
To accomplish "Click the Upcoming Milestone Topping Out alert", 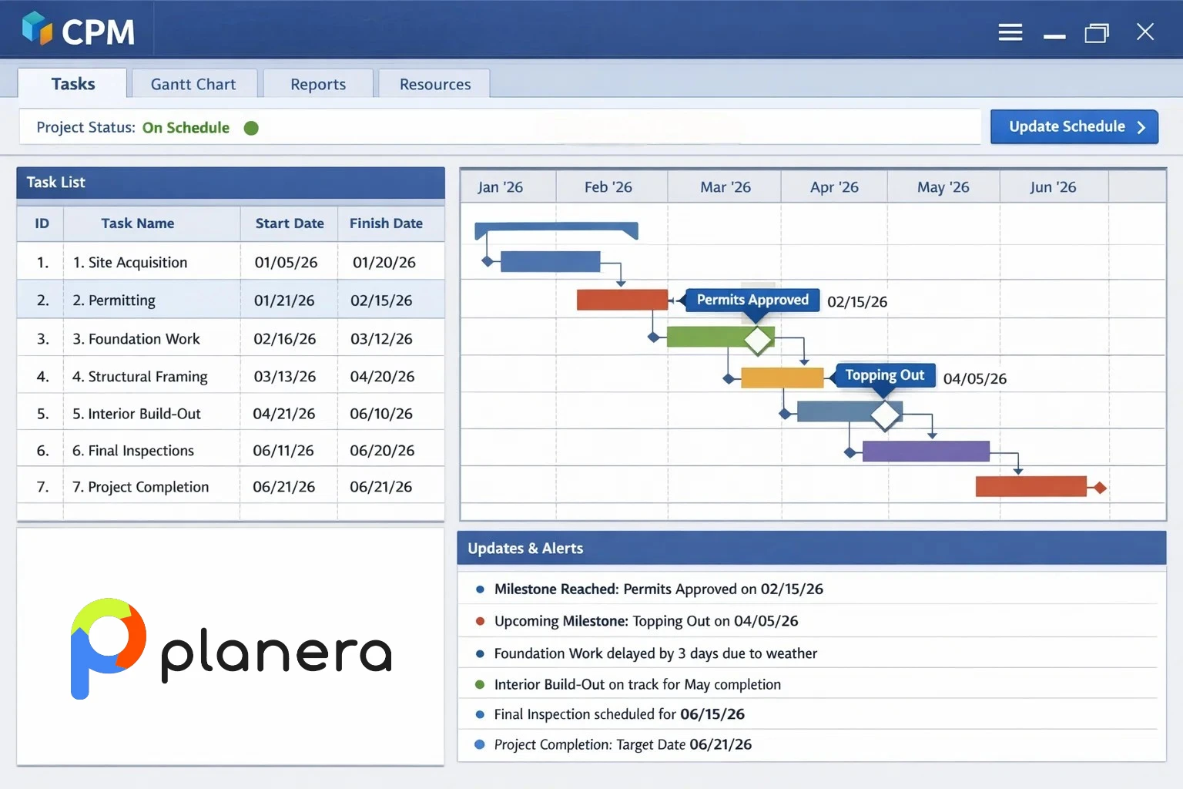I will pos(645,621).
